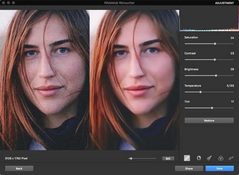Click the zoom slider below the preview
The image size is (239, 175).
tap(142, 158)
